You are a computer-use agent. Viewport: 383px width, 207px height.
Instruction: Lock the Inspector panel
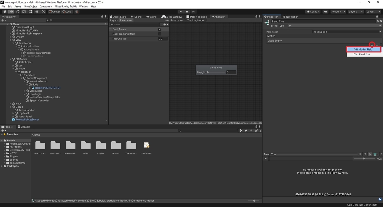tap(377, 17)
